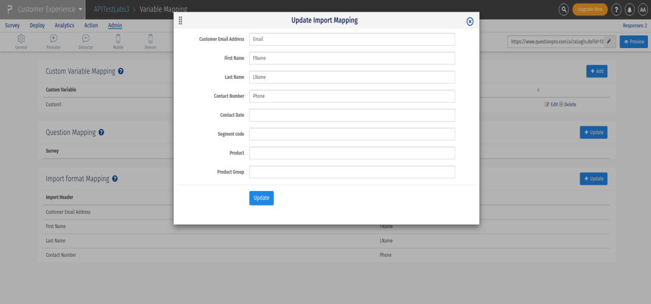This screenshot has width=651, height=304.
Task: Click the Last Name input field
Action: (351, 77)
